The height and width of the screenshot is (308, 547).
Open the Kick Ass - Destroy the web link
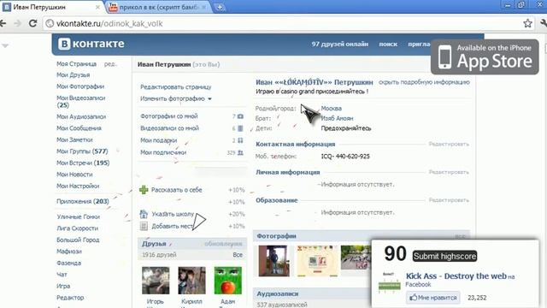(456, 276)
